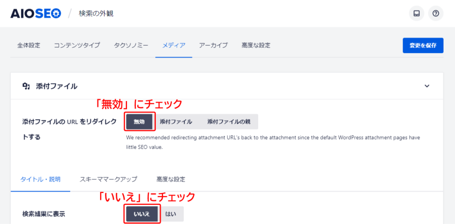Collapse the 添付ファイル section chevron

coord(427,86)
